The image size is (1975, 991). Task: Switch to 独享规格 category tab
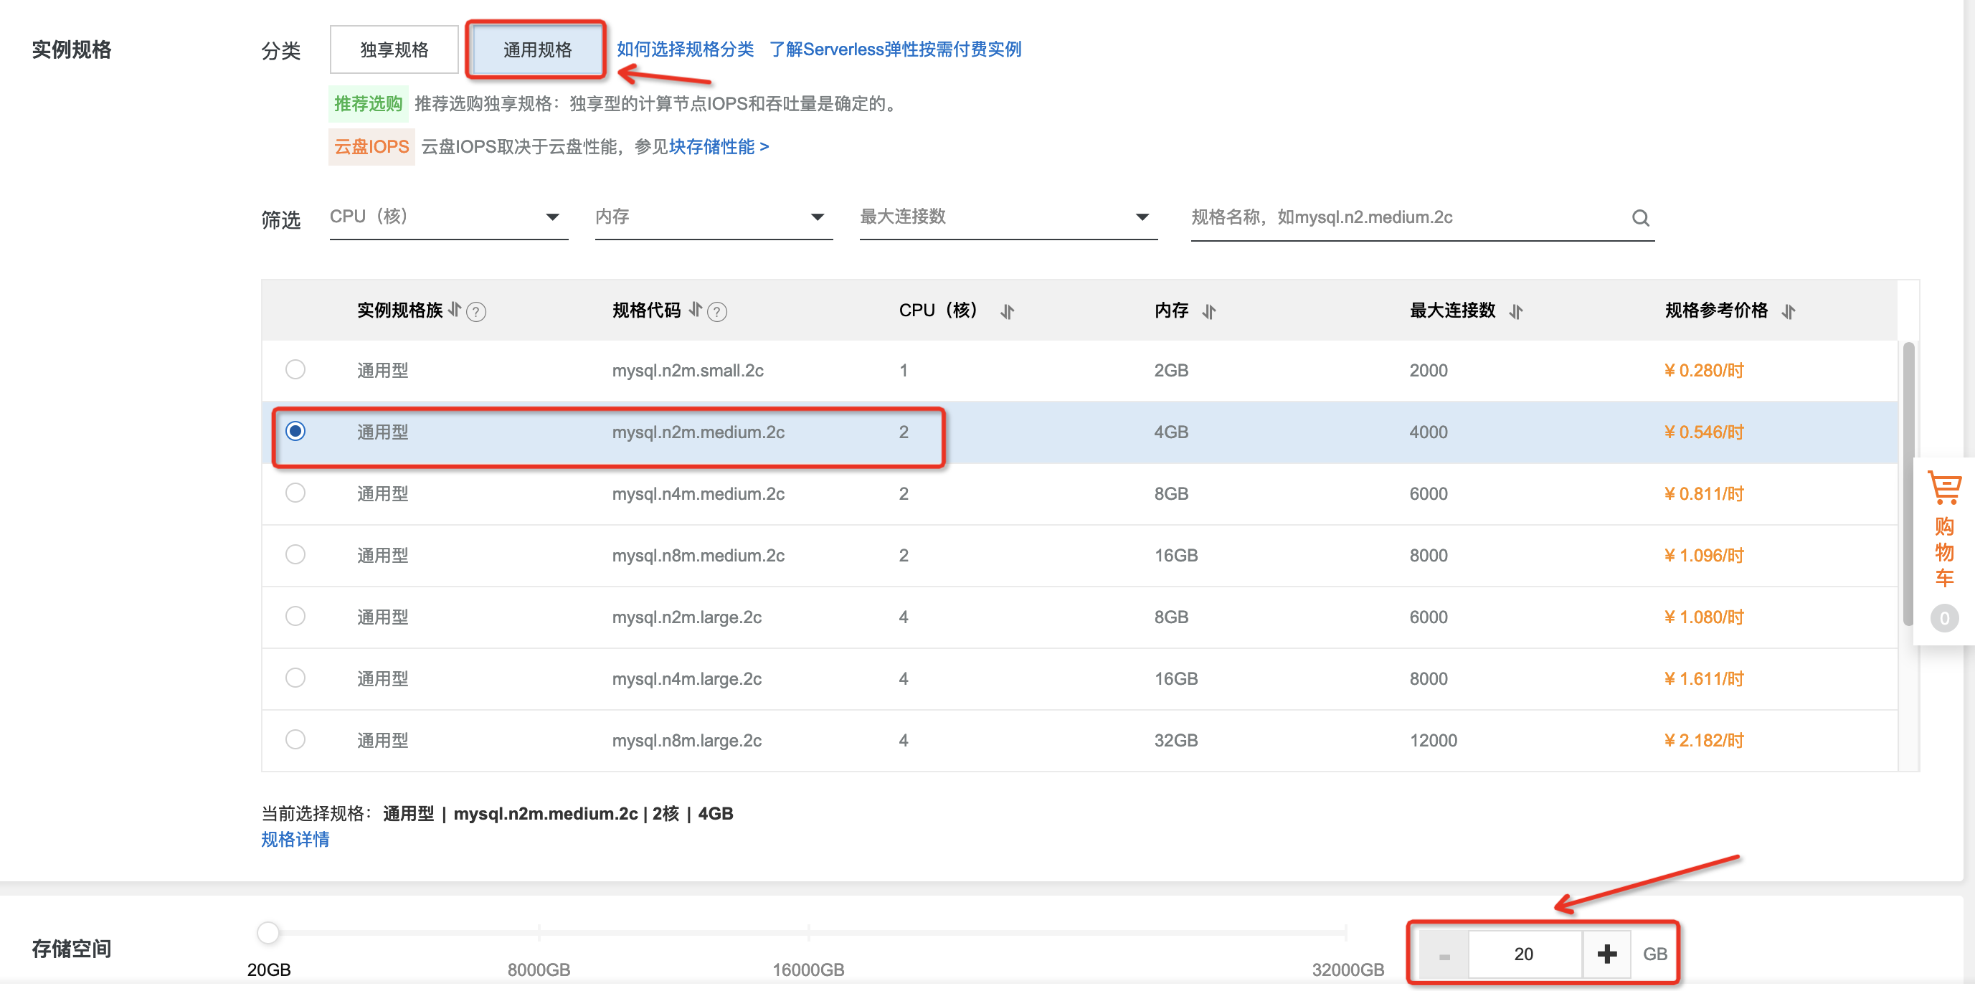coord(394,49)
